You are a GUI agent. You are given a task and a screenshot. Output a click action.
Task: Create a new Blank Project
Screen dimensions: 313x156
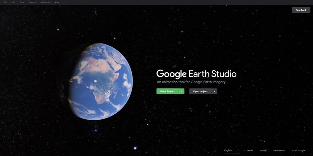pyautogui.click(x=167, y=91)
